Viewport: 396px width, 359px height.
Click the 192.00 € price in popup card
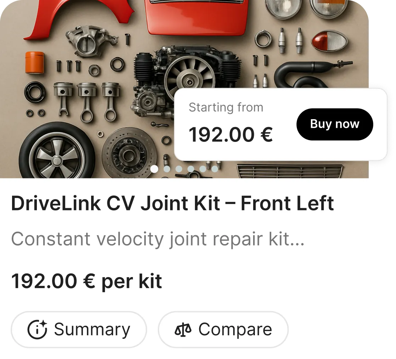click(x=230, y=135)
